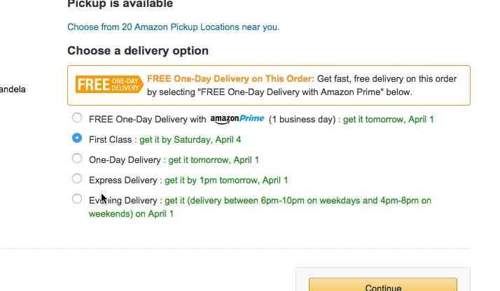Choose the paid One-Day Delivery radio button

point(77,159)
